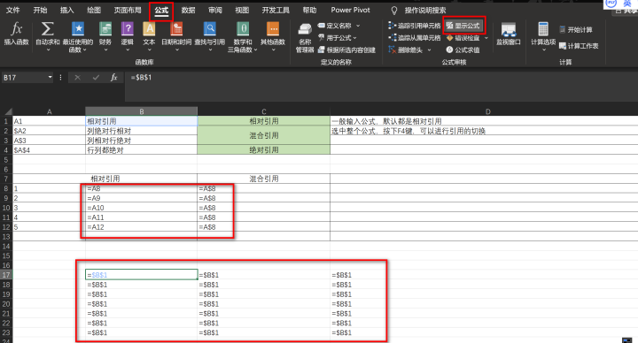Expand the Calculation Options dropdown arrow
The image size is (638, 343).
543,50
